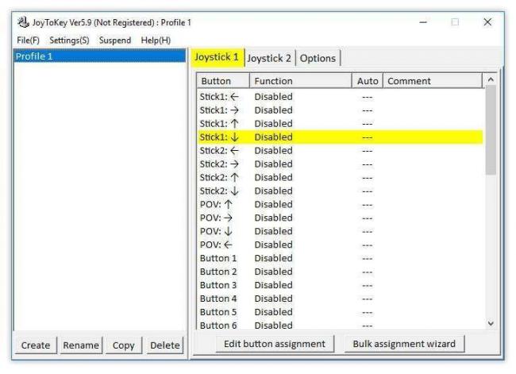This screenshot has width=516, height=374.
Task: Select the Stick2 left arrow row
Action: 341,151
